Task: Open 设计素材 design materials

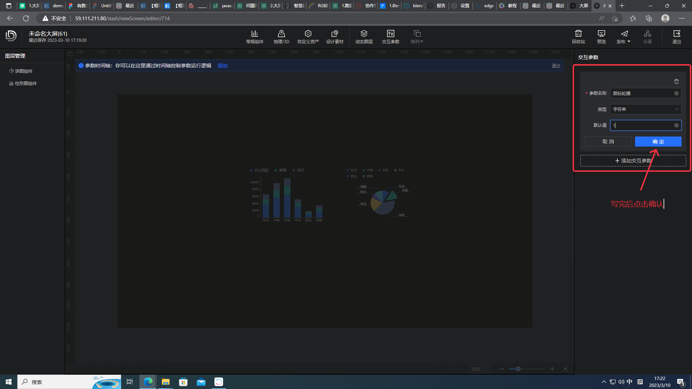Action: pyautogui.click(x=334, y=37)
